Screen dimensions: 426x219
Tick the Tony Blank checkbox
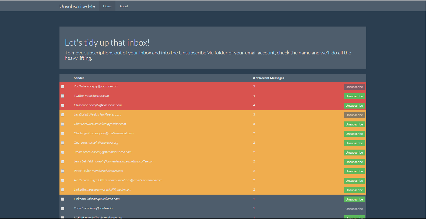(x=63, y=209)
